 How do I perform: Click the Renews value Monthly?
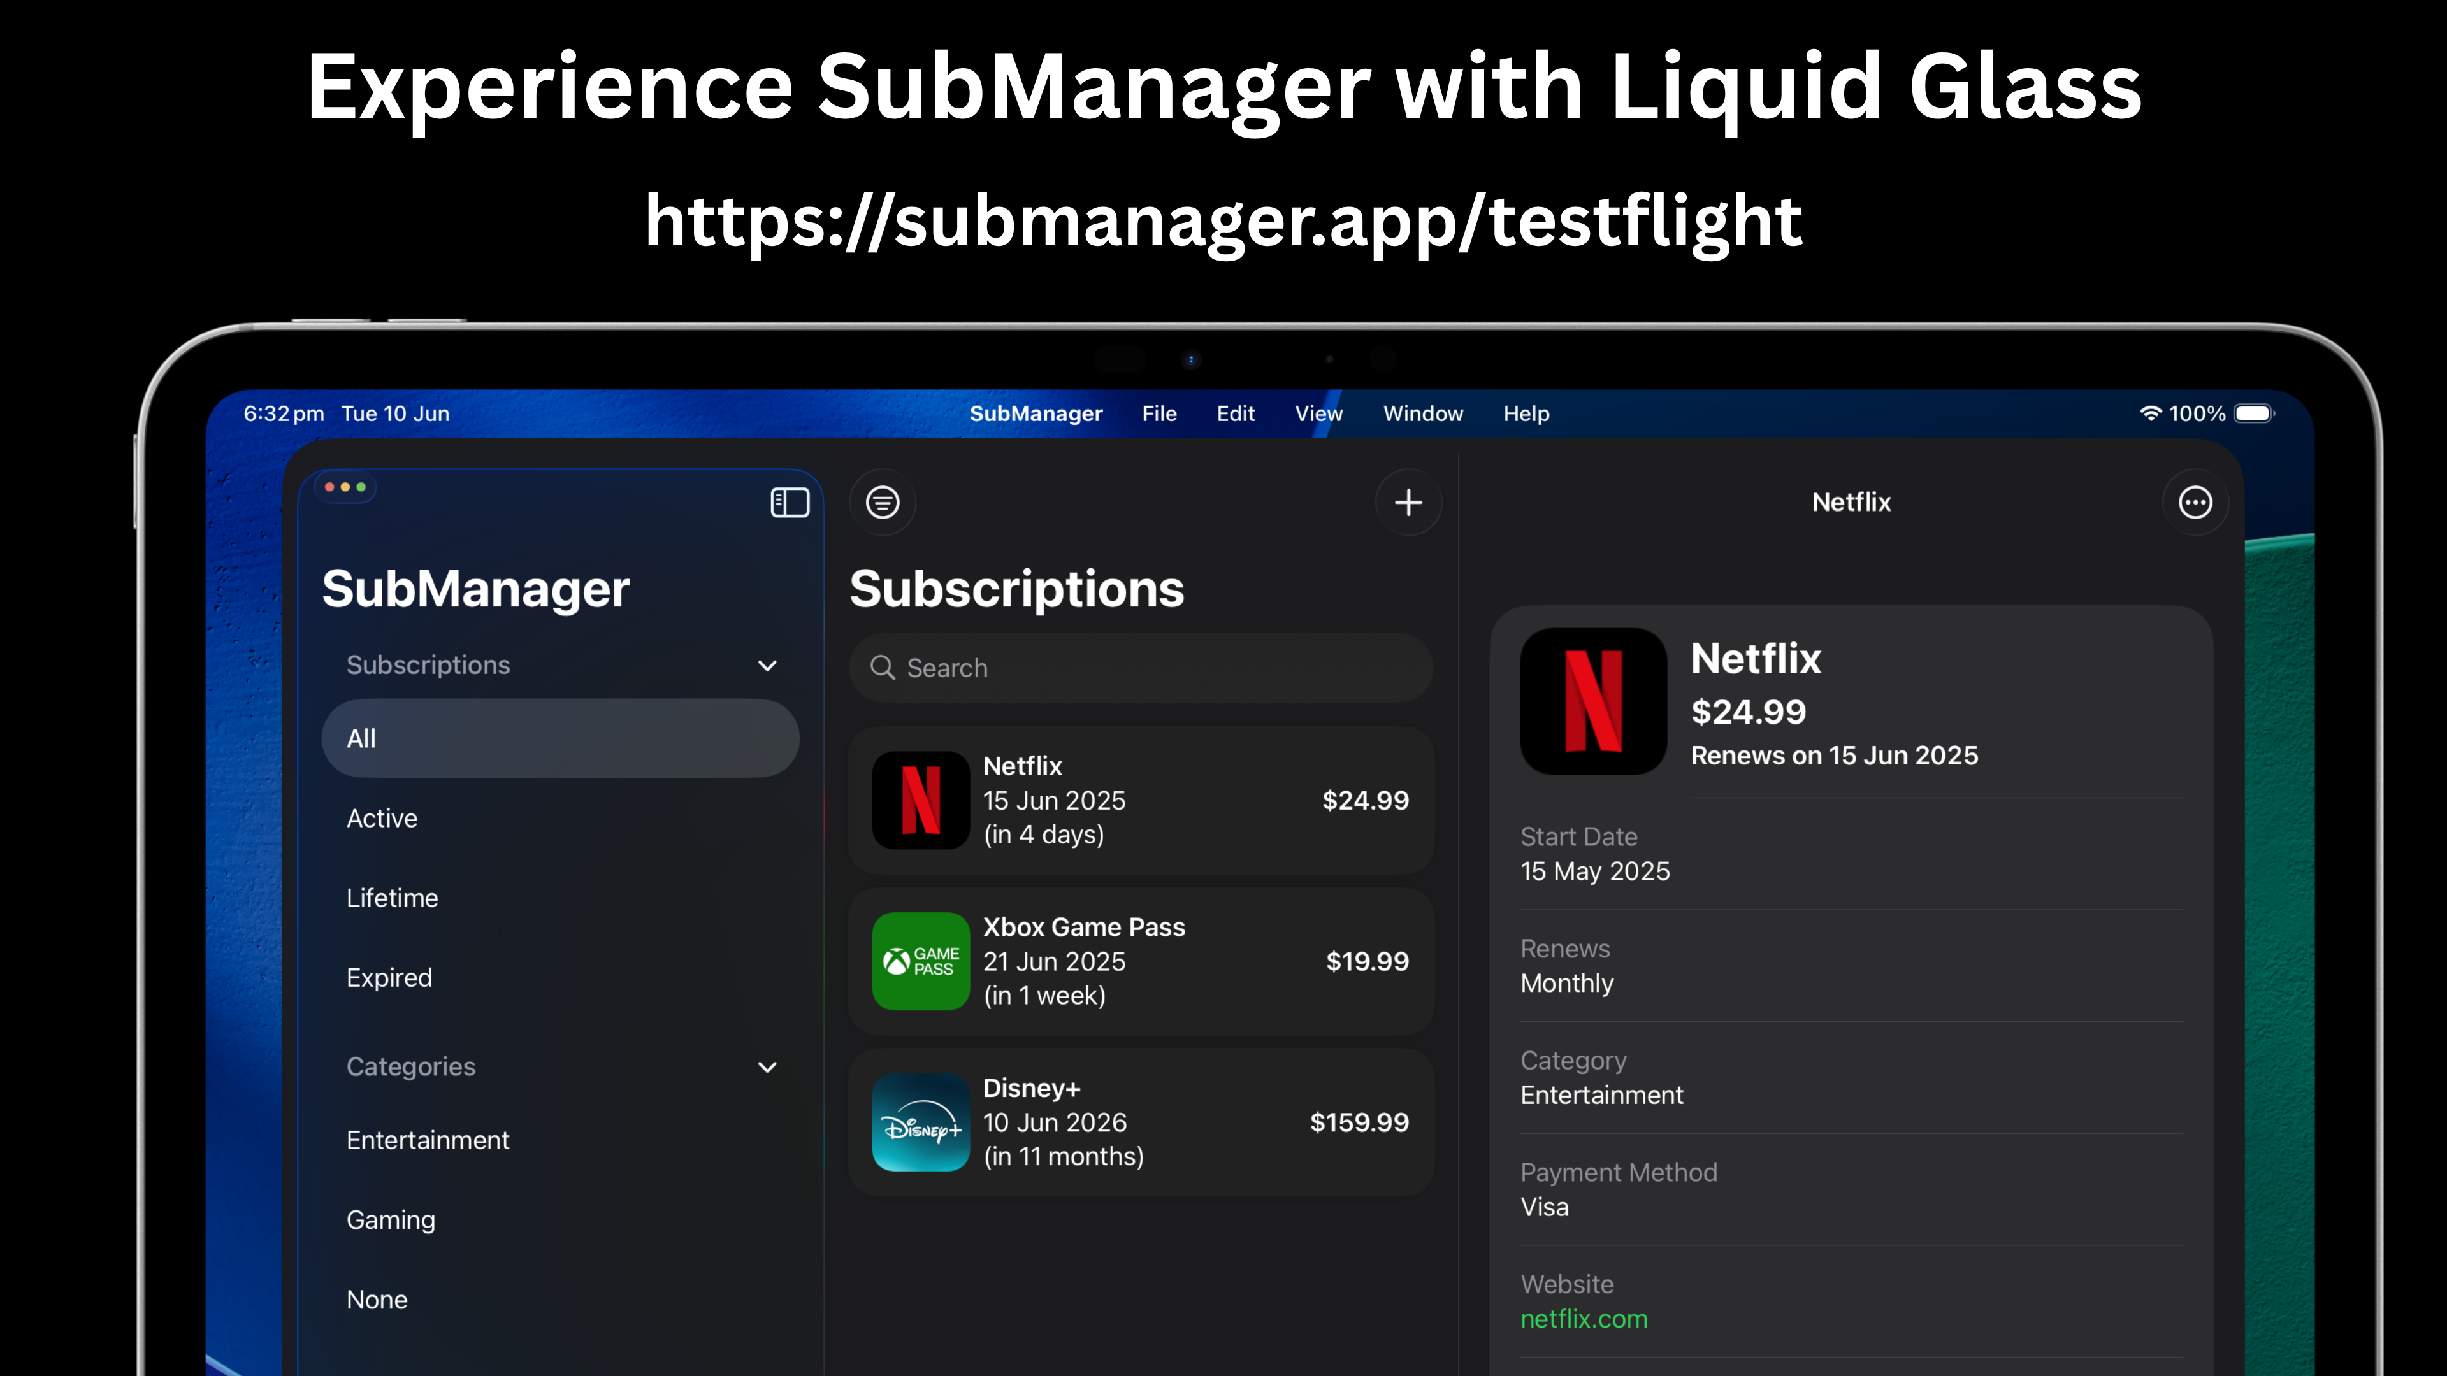(1568, 984)
